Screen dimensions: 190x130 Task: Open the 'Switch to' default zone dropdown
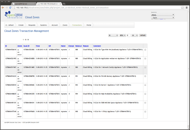(163, 15)
